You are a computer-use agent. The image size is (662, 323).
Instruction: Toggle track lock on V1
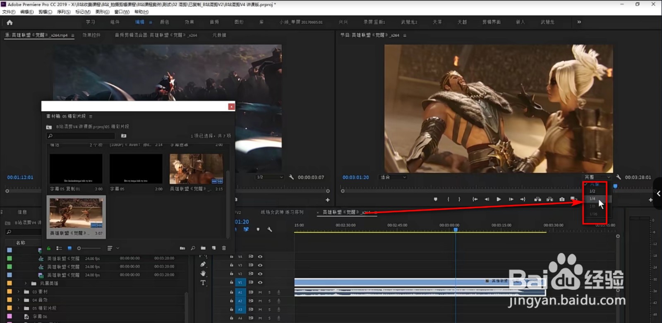[231, 283]
